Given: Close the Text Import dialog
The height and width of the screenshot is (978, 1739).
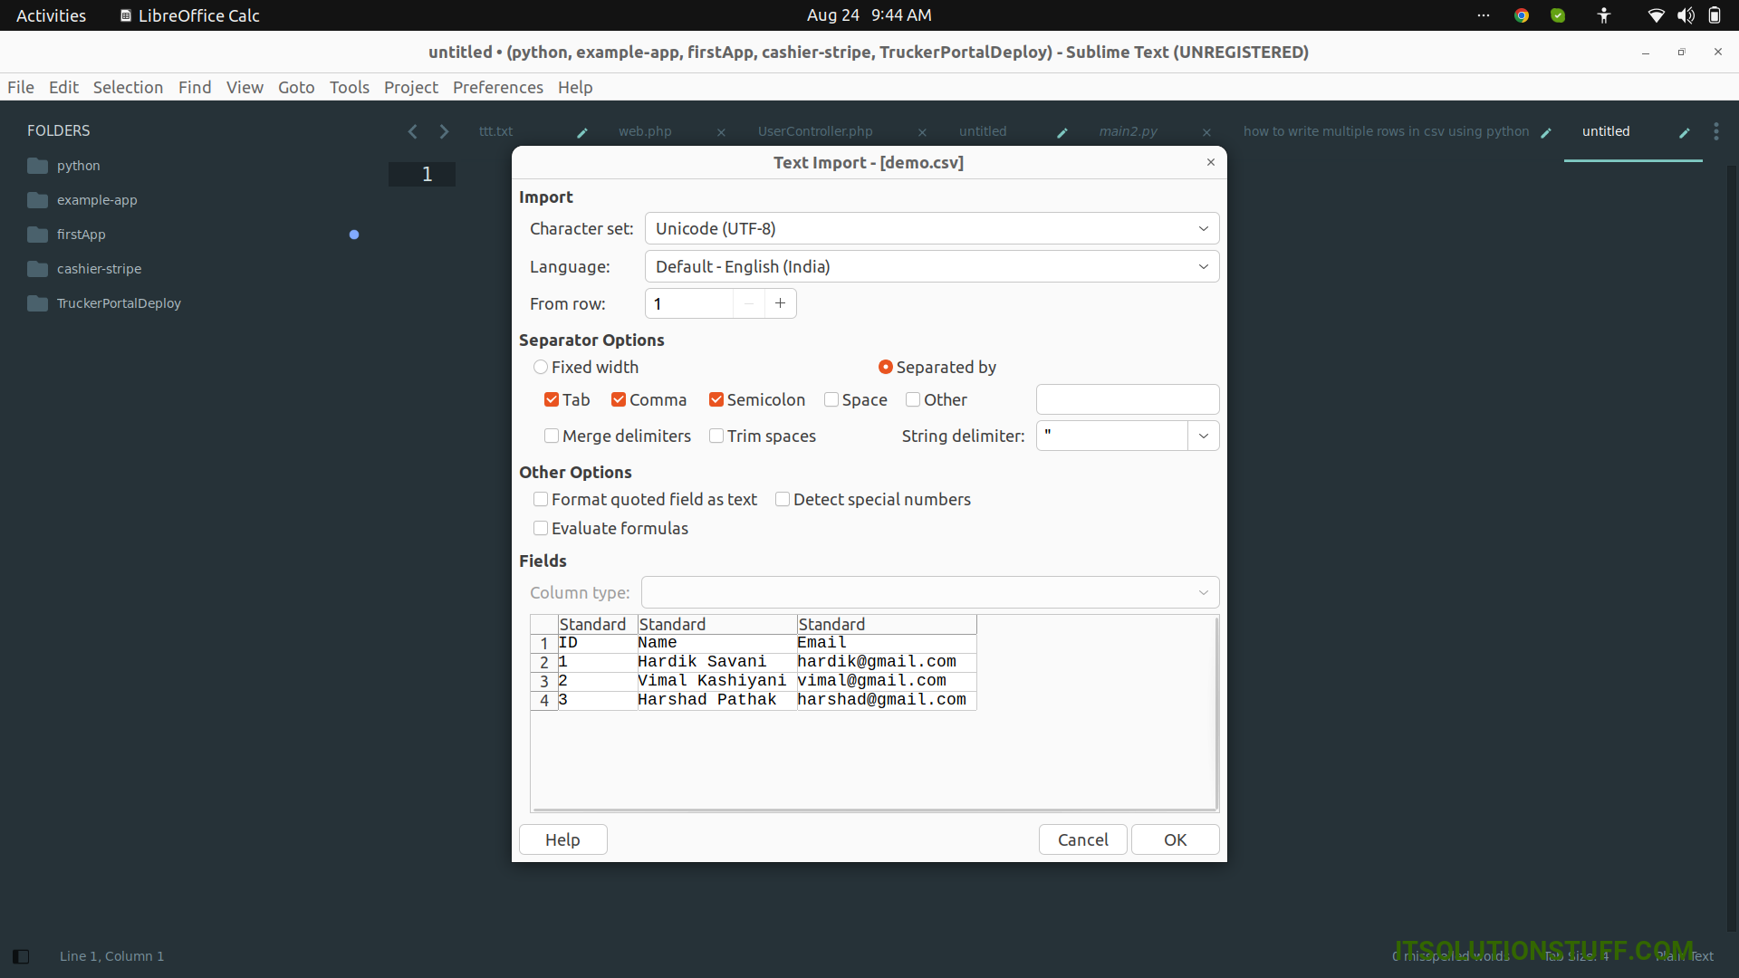Looking at the screenshot, I should point(1211,162).
